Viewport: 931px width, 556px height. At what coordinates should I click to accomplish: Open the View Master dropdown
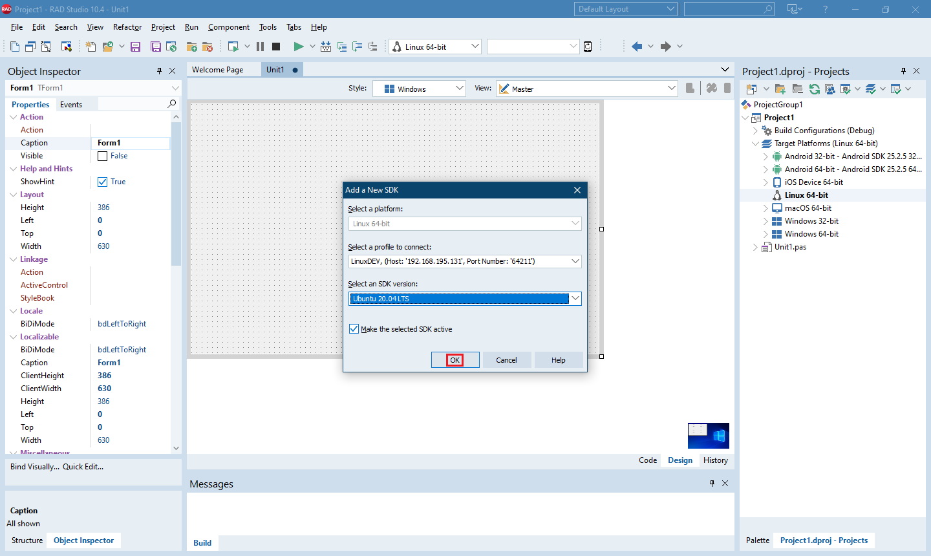[x=671, y=89]
